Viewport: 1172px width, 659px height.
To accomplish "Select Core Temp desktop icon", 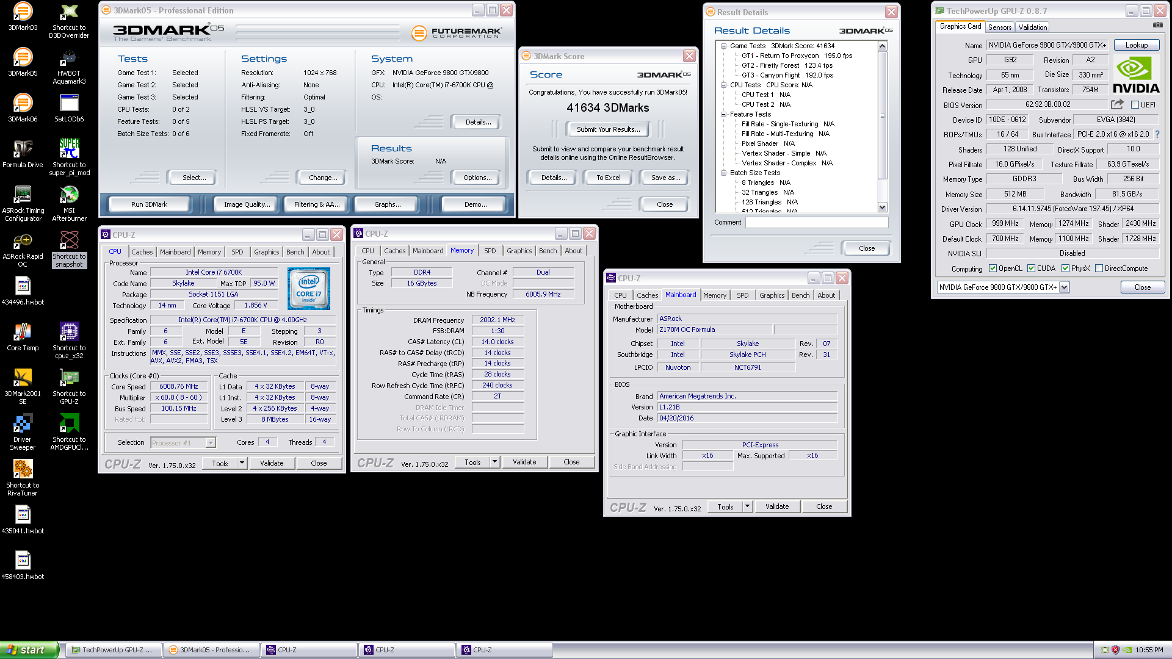I will point(23,337).
